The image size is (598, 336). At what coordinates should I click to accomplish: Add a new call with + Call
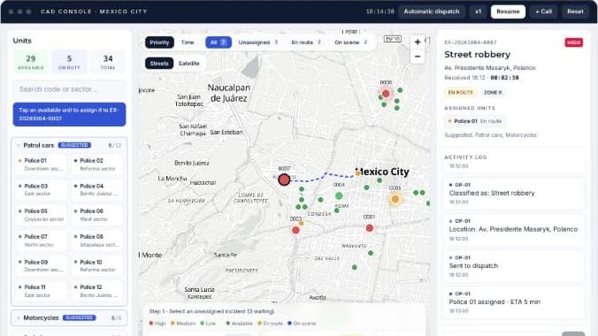click(x=543, y=11)
